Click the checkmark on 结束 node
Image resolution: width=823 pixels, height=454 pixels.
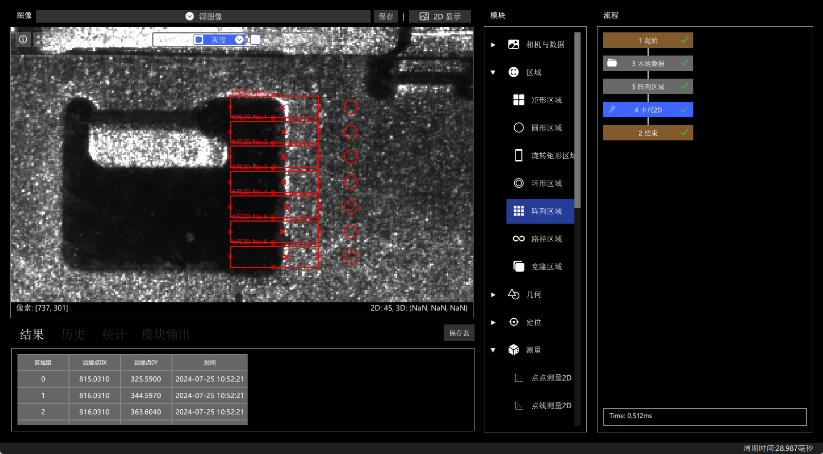tap(685, 132)
